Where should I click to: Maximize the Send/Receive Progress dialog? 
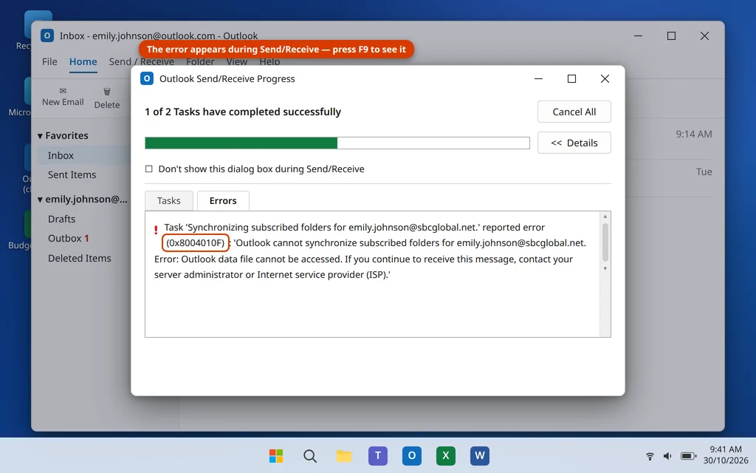pos(572,78)
